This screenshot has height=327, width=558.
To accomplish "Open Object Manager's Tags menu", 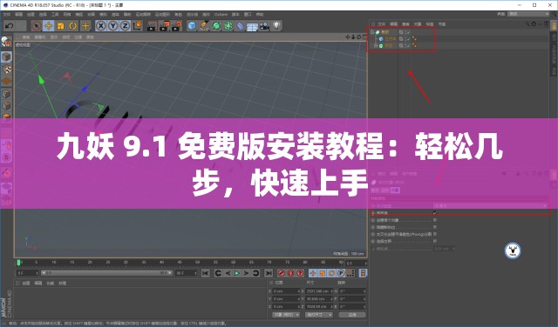I will 430,24.
